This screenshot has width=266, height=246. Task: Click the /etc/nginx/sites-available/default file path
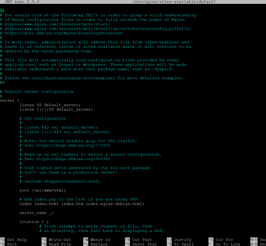174,2
